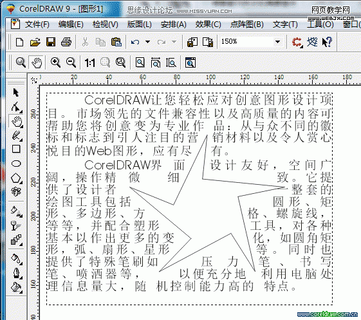
Task: Click the Copy icon
Action: (x=100, y=42)
